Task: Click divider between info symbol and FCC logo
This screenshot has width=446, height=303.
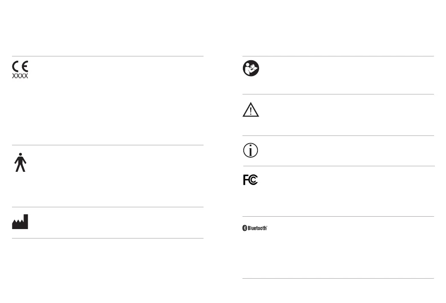Action: [x=339, y=166]
